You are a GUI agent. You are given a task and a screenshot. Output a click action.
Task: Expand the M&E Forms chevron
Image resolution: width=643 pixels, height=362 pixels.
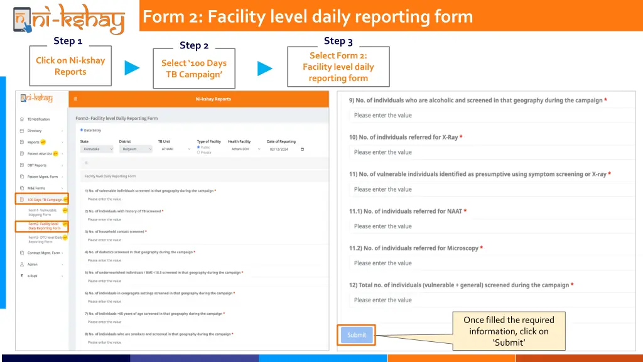[x=62, y=189]
